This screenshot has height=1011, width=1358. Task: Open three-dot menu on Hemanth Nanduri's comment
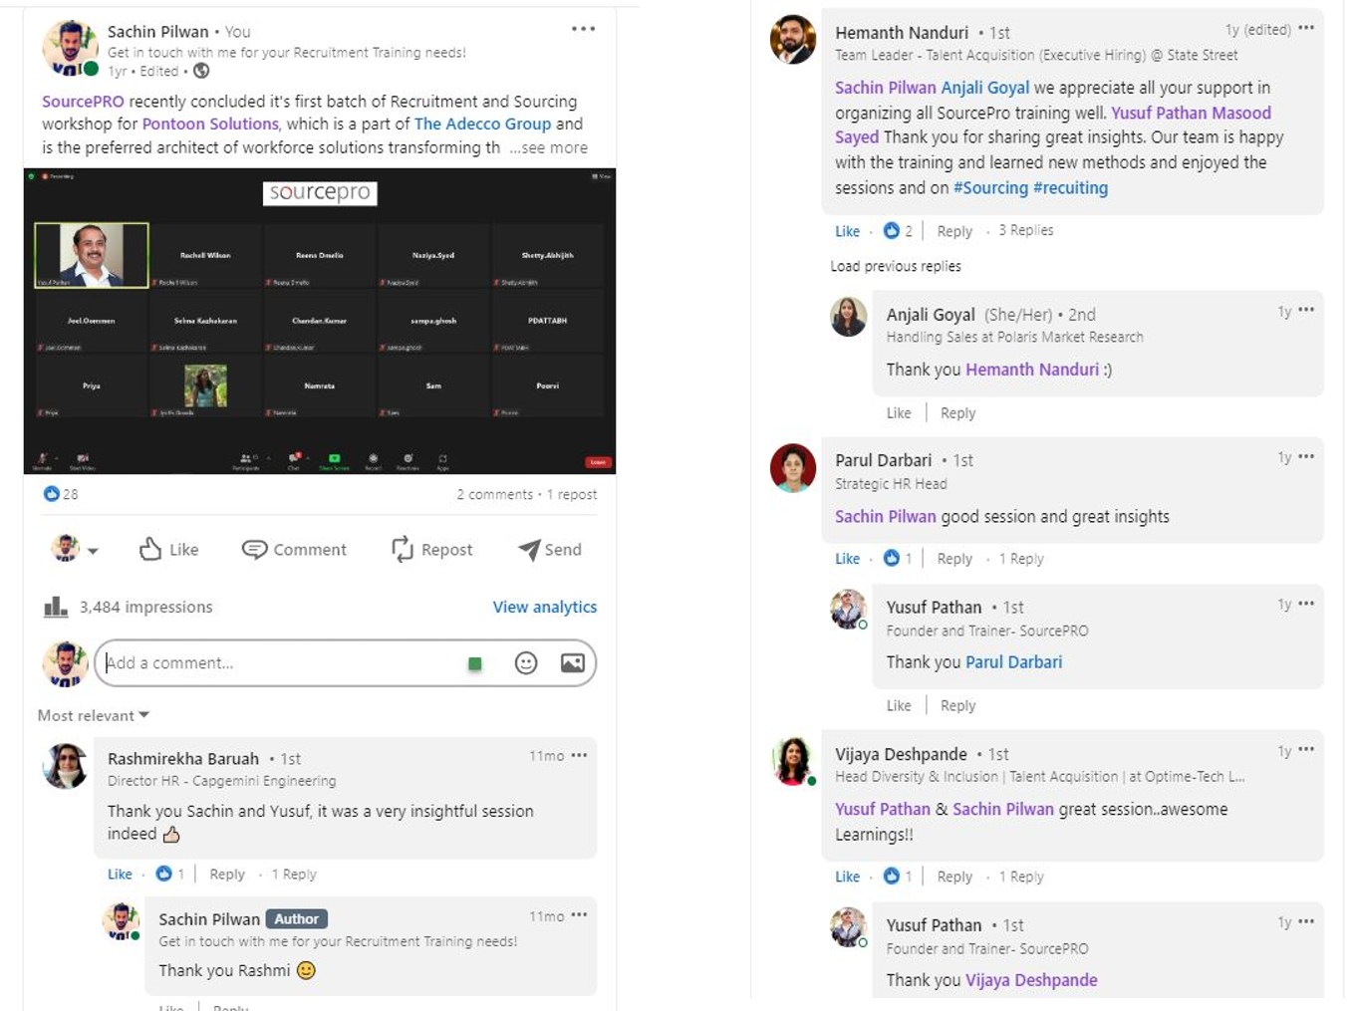point(1306,29)
